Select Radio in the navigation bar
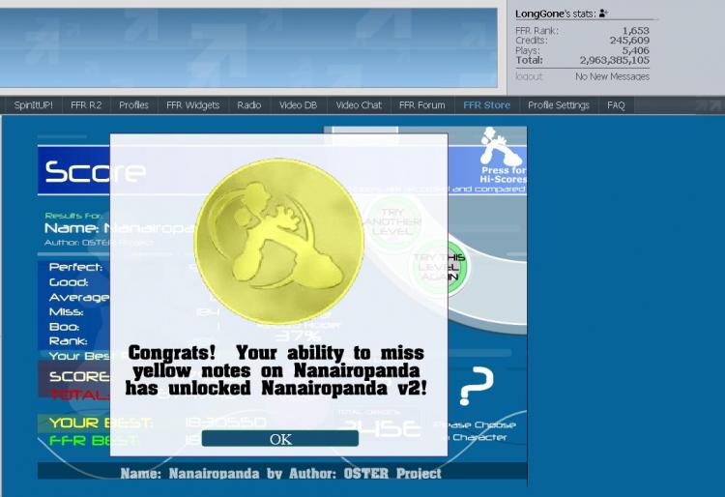This screenshot has width=725, height=497. click(248, 105)
